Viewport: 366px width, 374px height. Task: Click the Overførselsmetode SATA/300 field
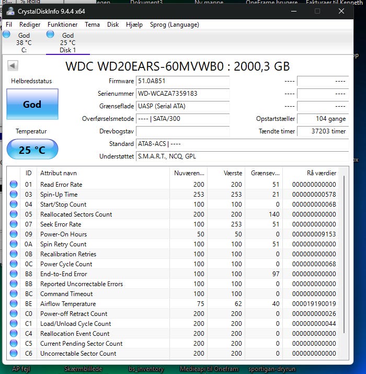coord(182,119)
